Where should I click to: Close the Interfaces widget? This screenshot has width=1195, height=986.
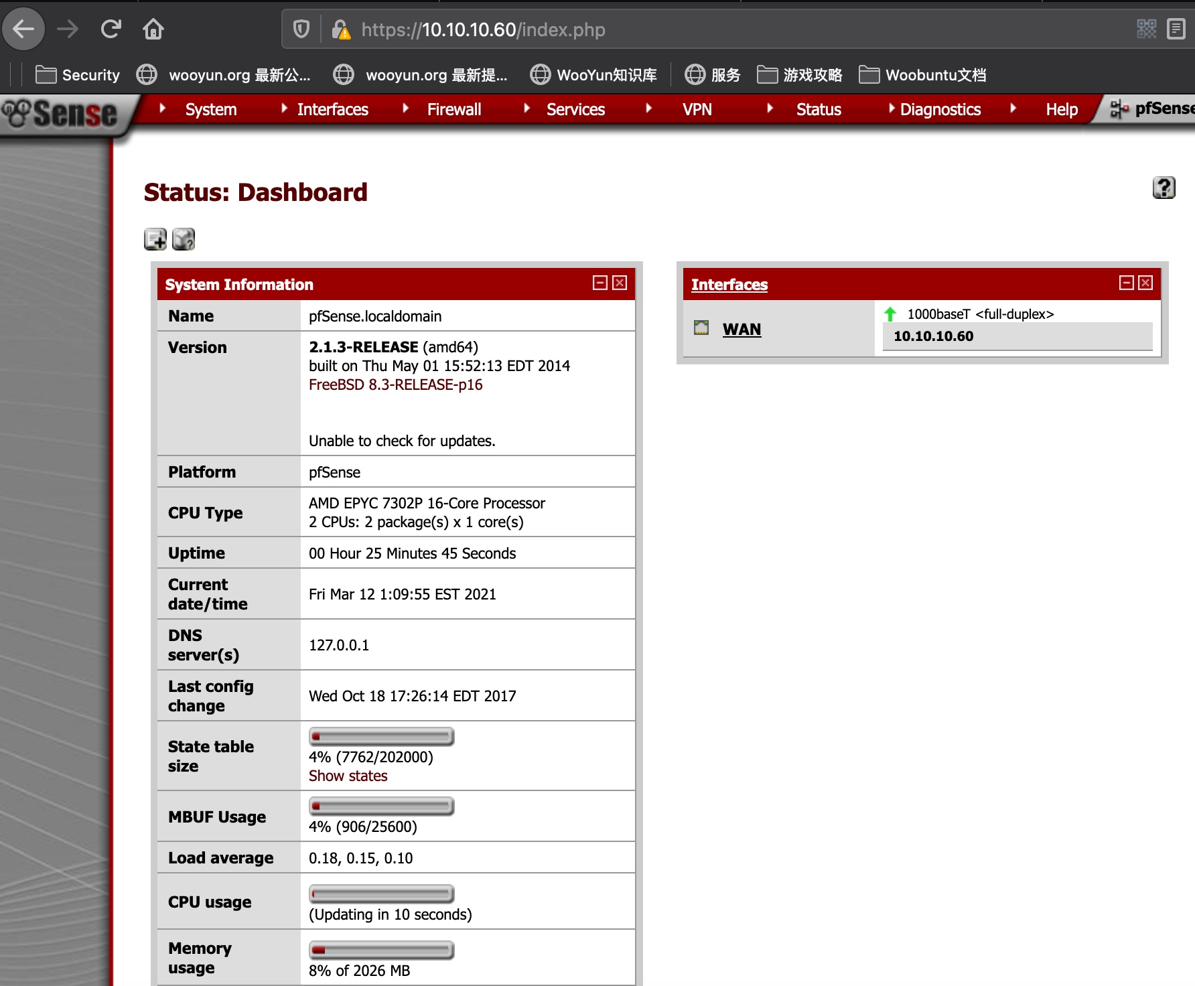[x=1145, y=283]
